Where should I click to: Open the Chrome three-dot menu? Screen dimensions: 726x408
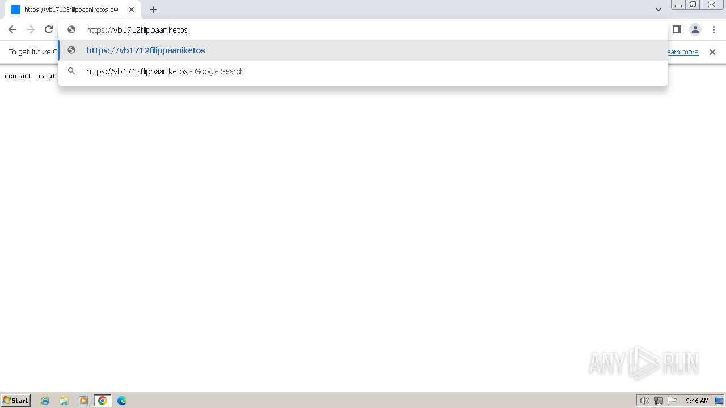coord(714,29)
